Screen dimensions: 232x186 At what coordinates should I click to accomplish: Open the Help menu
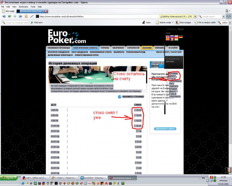pos(39,7)
